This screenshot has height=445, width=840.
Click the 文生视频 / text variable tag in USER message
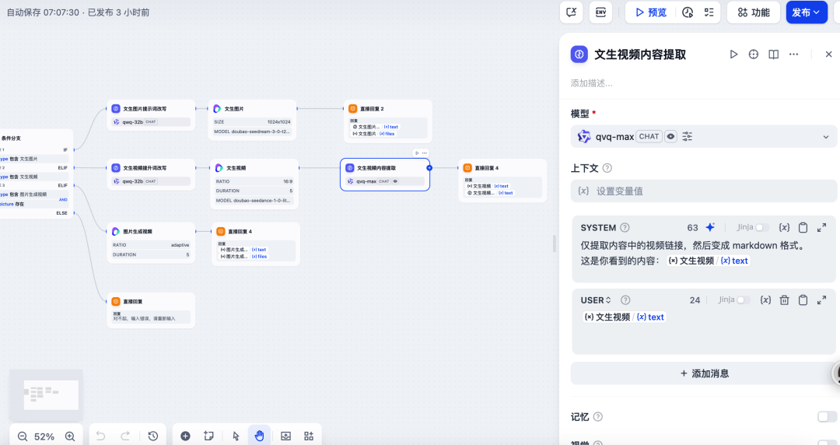coord(624,317)
